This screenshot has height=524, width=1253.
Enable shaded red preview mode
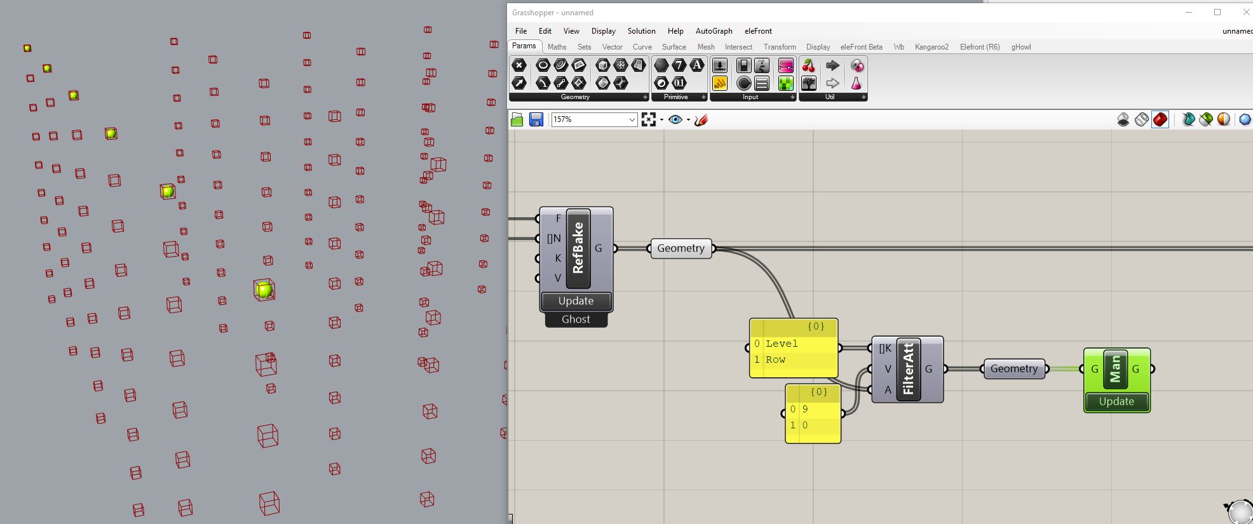pyautogui.click(x=1160, y=119)
